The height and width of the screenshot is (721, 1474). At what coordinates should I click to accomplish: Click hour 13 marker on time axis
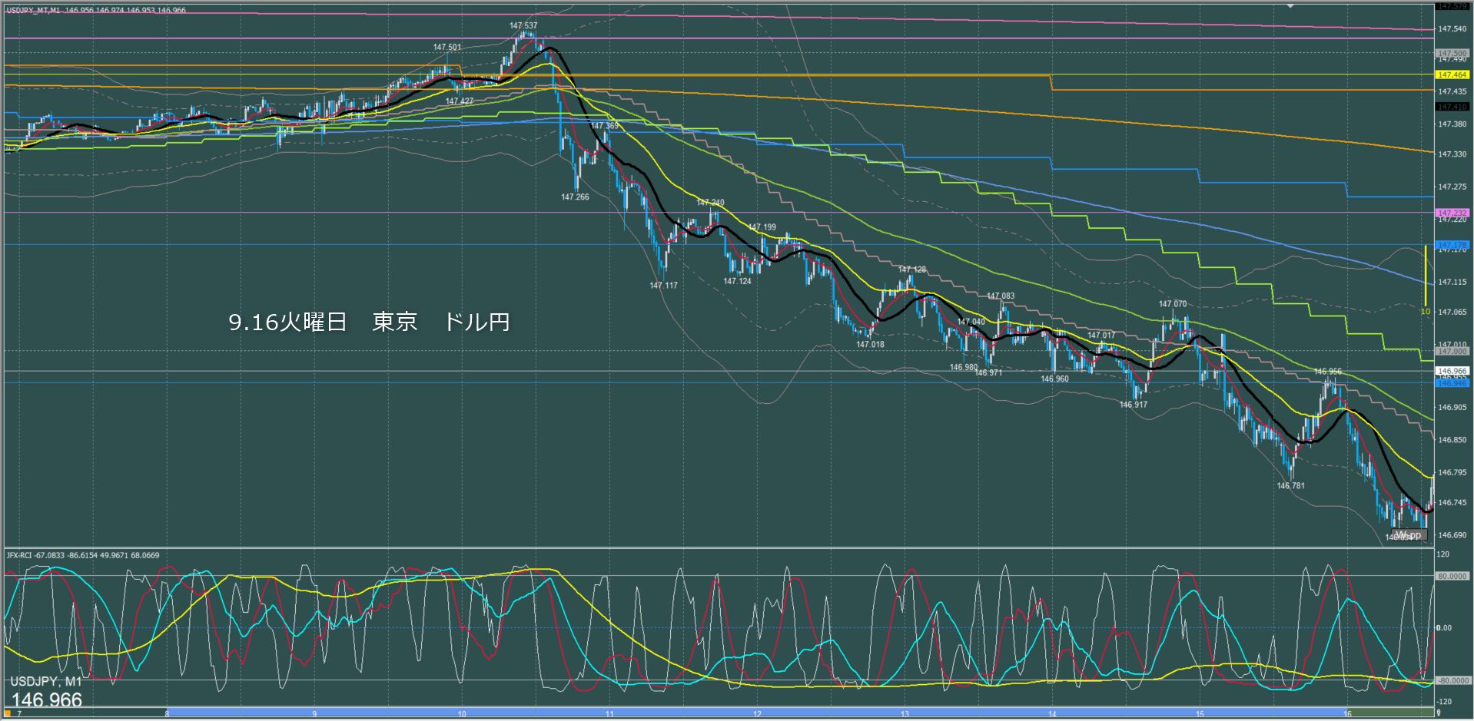905,714
